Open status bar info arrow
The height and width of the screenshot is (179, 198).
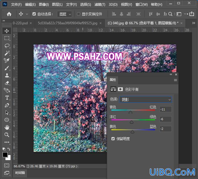[x=77, y=166]
